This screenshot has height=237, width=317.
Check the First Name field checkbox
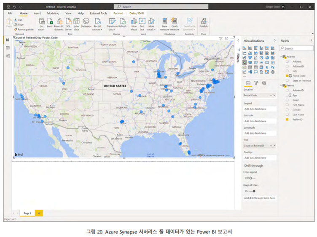(x=287, y=105)
